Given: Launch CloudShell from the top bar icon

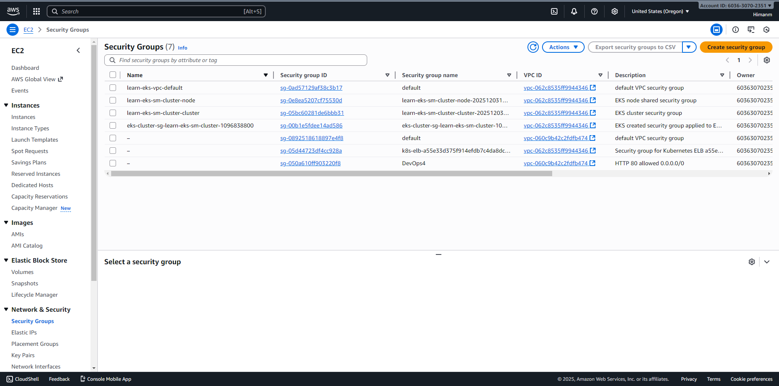Looking at the screenshot, I should click(x=554, y=11).
